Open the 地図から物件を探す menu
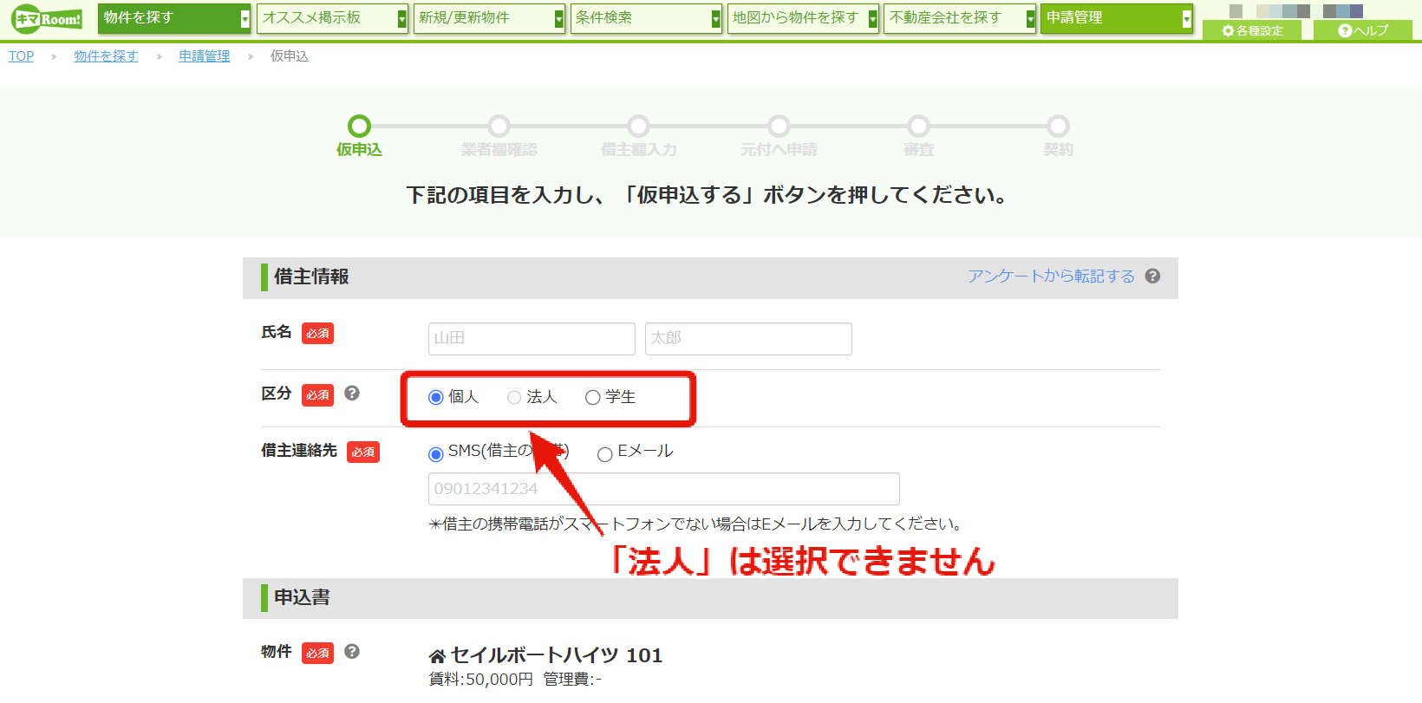 [x=803, y=18]
